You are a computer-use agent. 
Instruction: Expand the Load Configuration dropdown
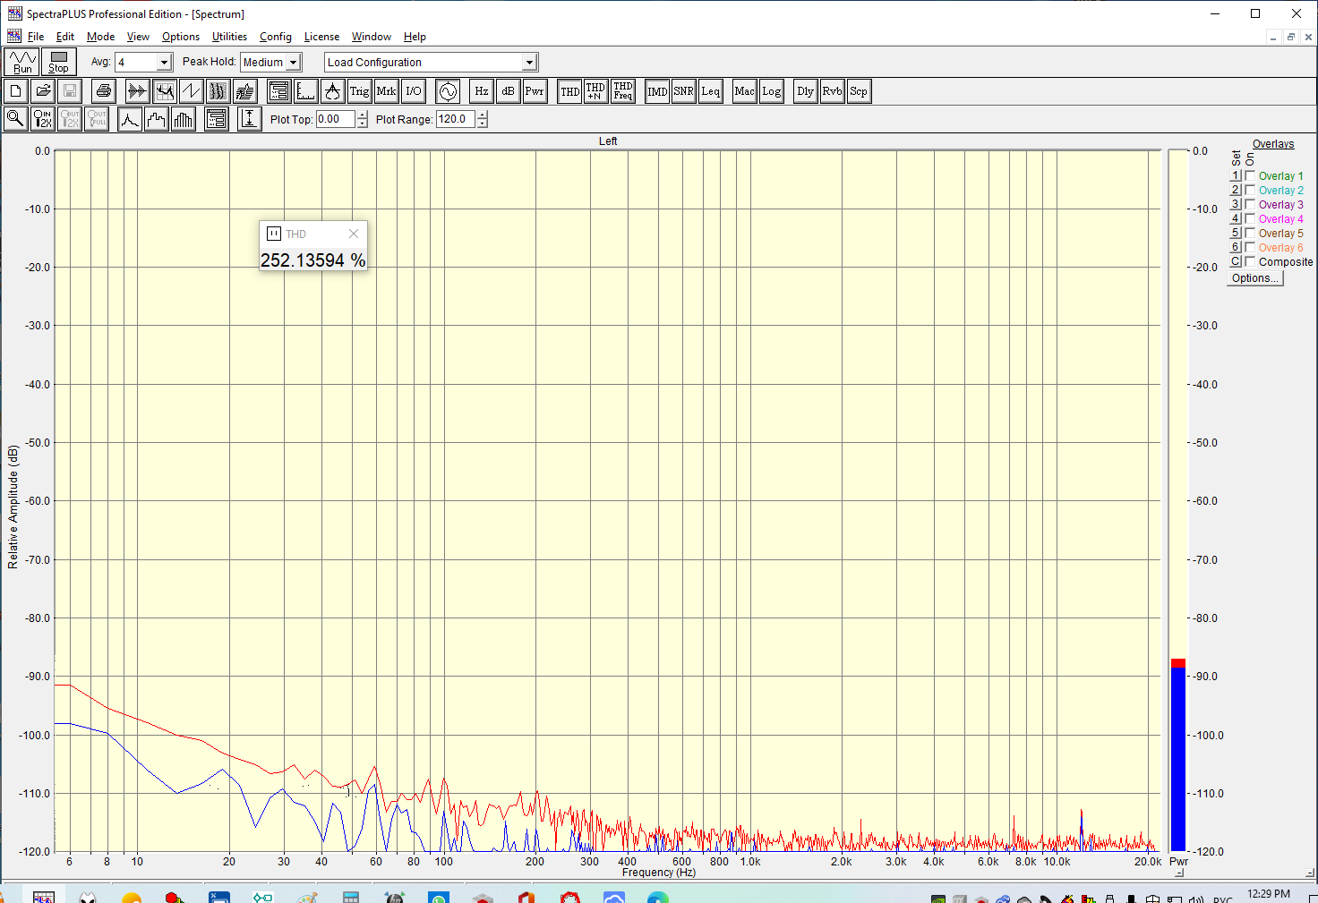point(529,63)
